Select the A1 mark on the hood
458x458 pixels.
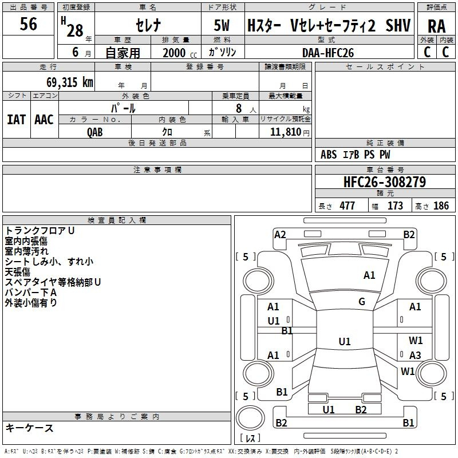[x=369, y=275]
